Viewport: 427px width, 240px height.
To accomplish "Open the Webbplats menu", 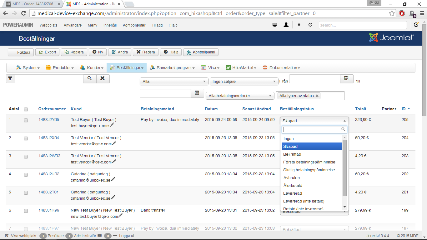I will click(x=48, y=25).
